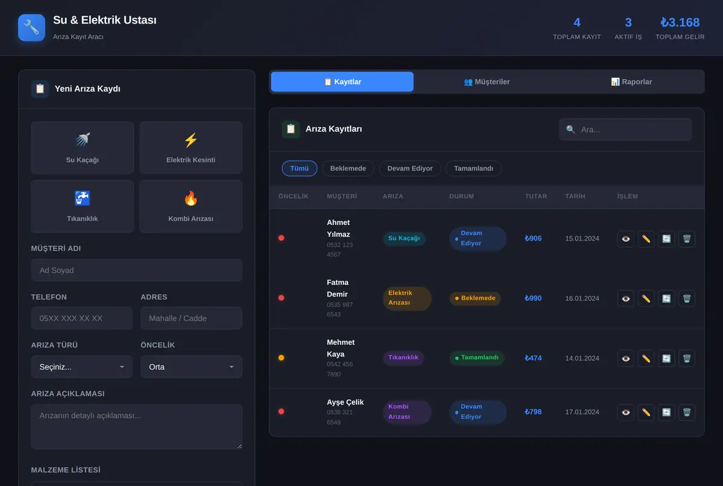Delete Fatma Demir record via trash icon
Viewport: 723px width, 486px height.
686,298
